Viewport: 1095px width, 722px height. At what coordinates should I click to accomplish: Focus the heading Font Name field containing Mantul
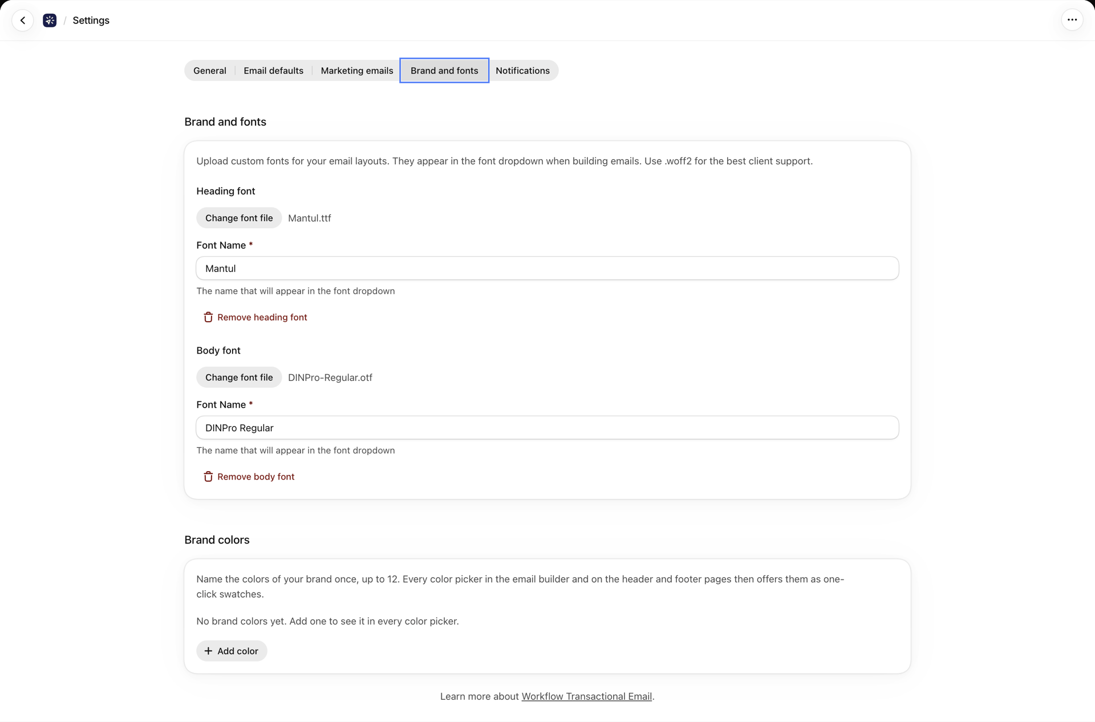547,269
